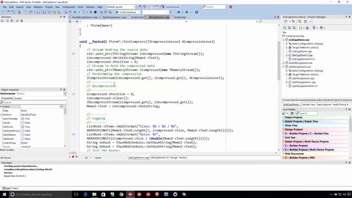Switch to the Design tab below editor

tap(174, 158)
